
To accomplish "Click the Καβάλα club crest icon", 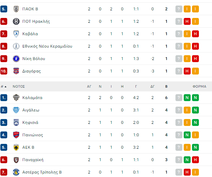I will coord(16,34).
